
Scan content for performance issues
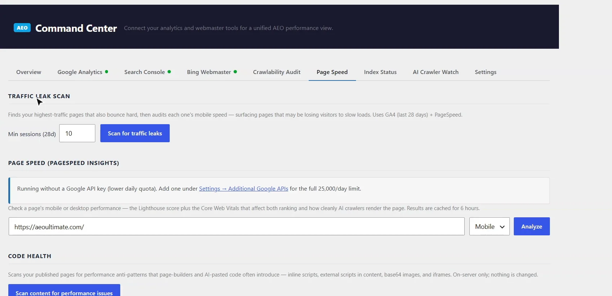(64, 291)
